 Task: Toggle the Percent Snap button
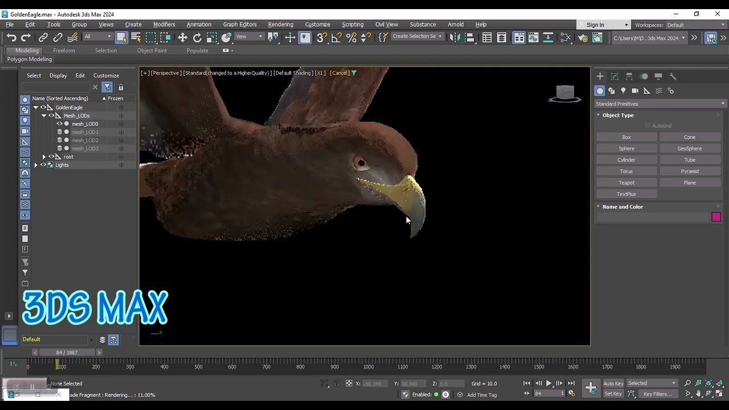pyautogui.click(x=351, y=38)
